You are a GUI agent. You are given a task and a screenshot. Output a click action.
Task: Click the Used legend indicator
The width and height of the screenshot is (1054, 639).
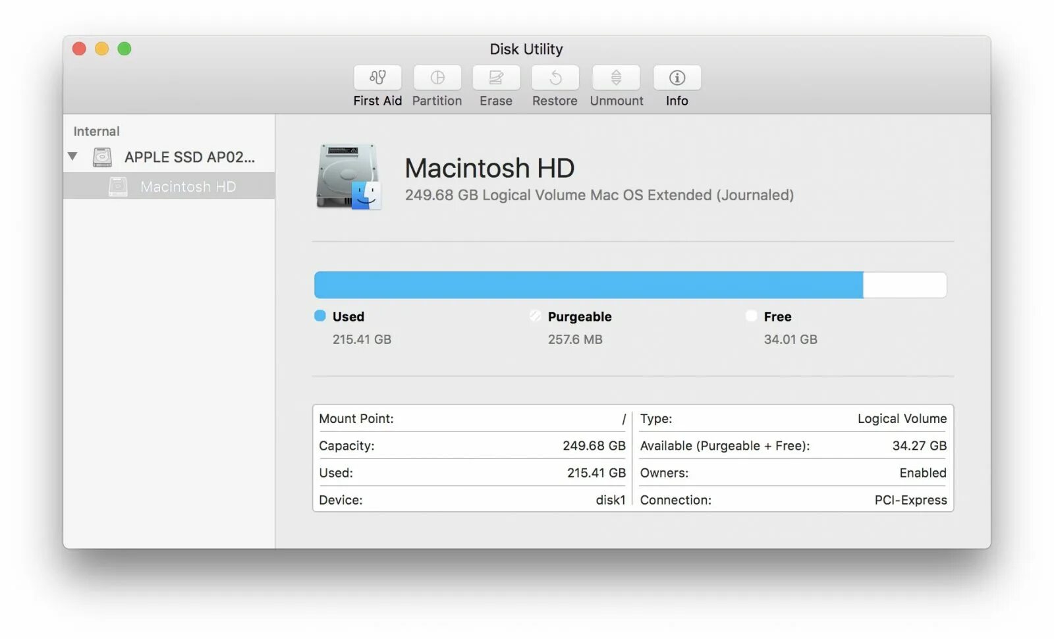pos(319,316)
